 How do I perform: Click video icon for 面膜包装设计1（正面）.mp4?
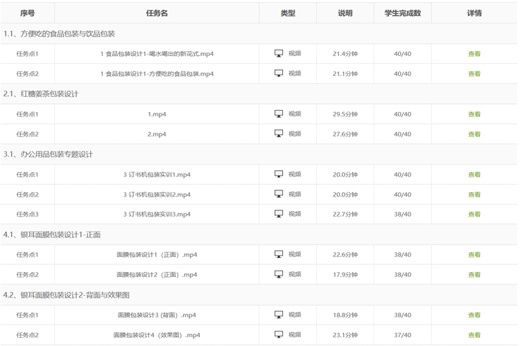[279, 255]
